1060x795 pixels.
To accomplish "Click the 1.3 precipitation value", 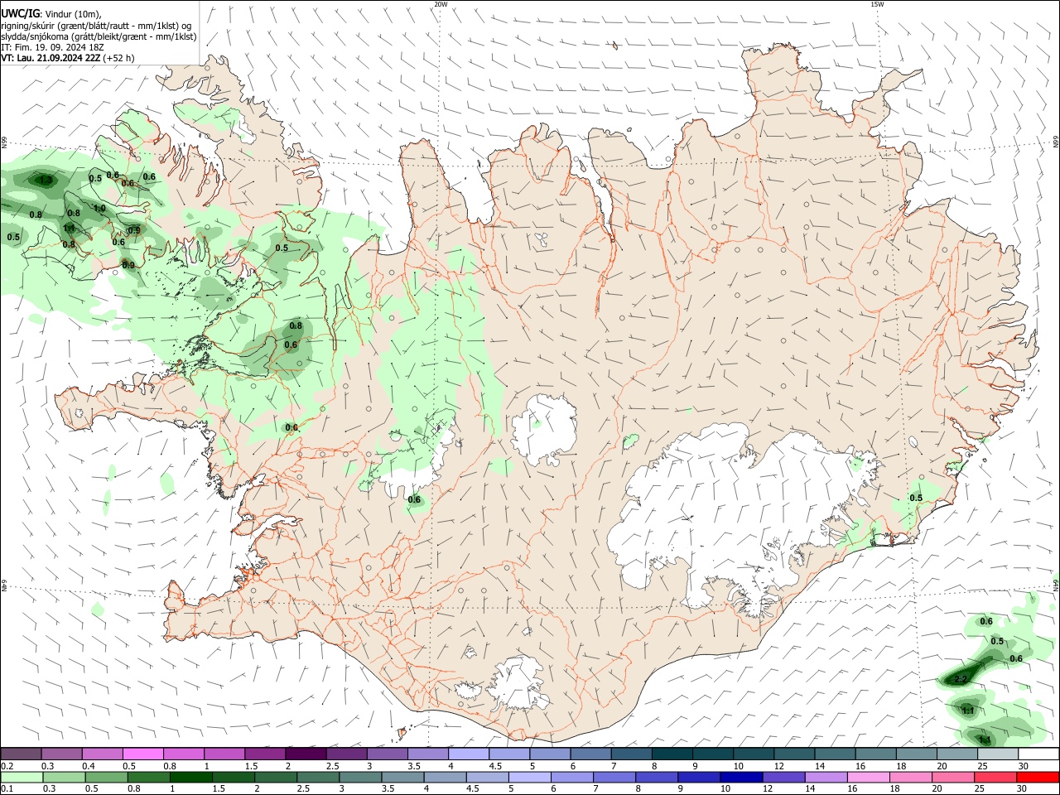I will point(46,180).
